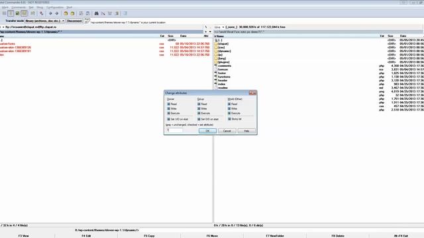Click the file icon beside favicon
The height and width of the screenshot is (238, 424).
pos(216,69)
